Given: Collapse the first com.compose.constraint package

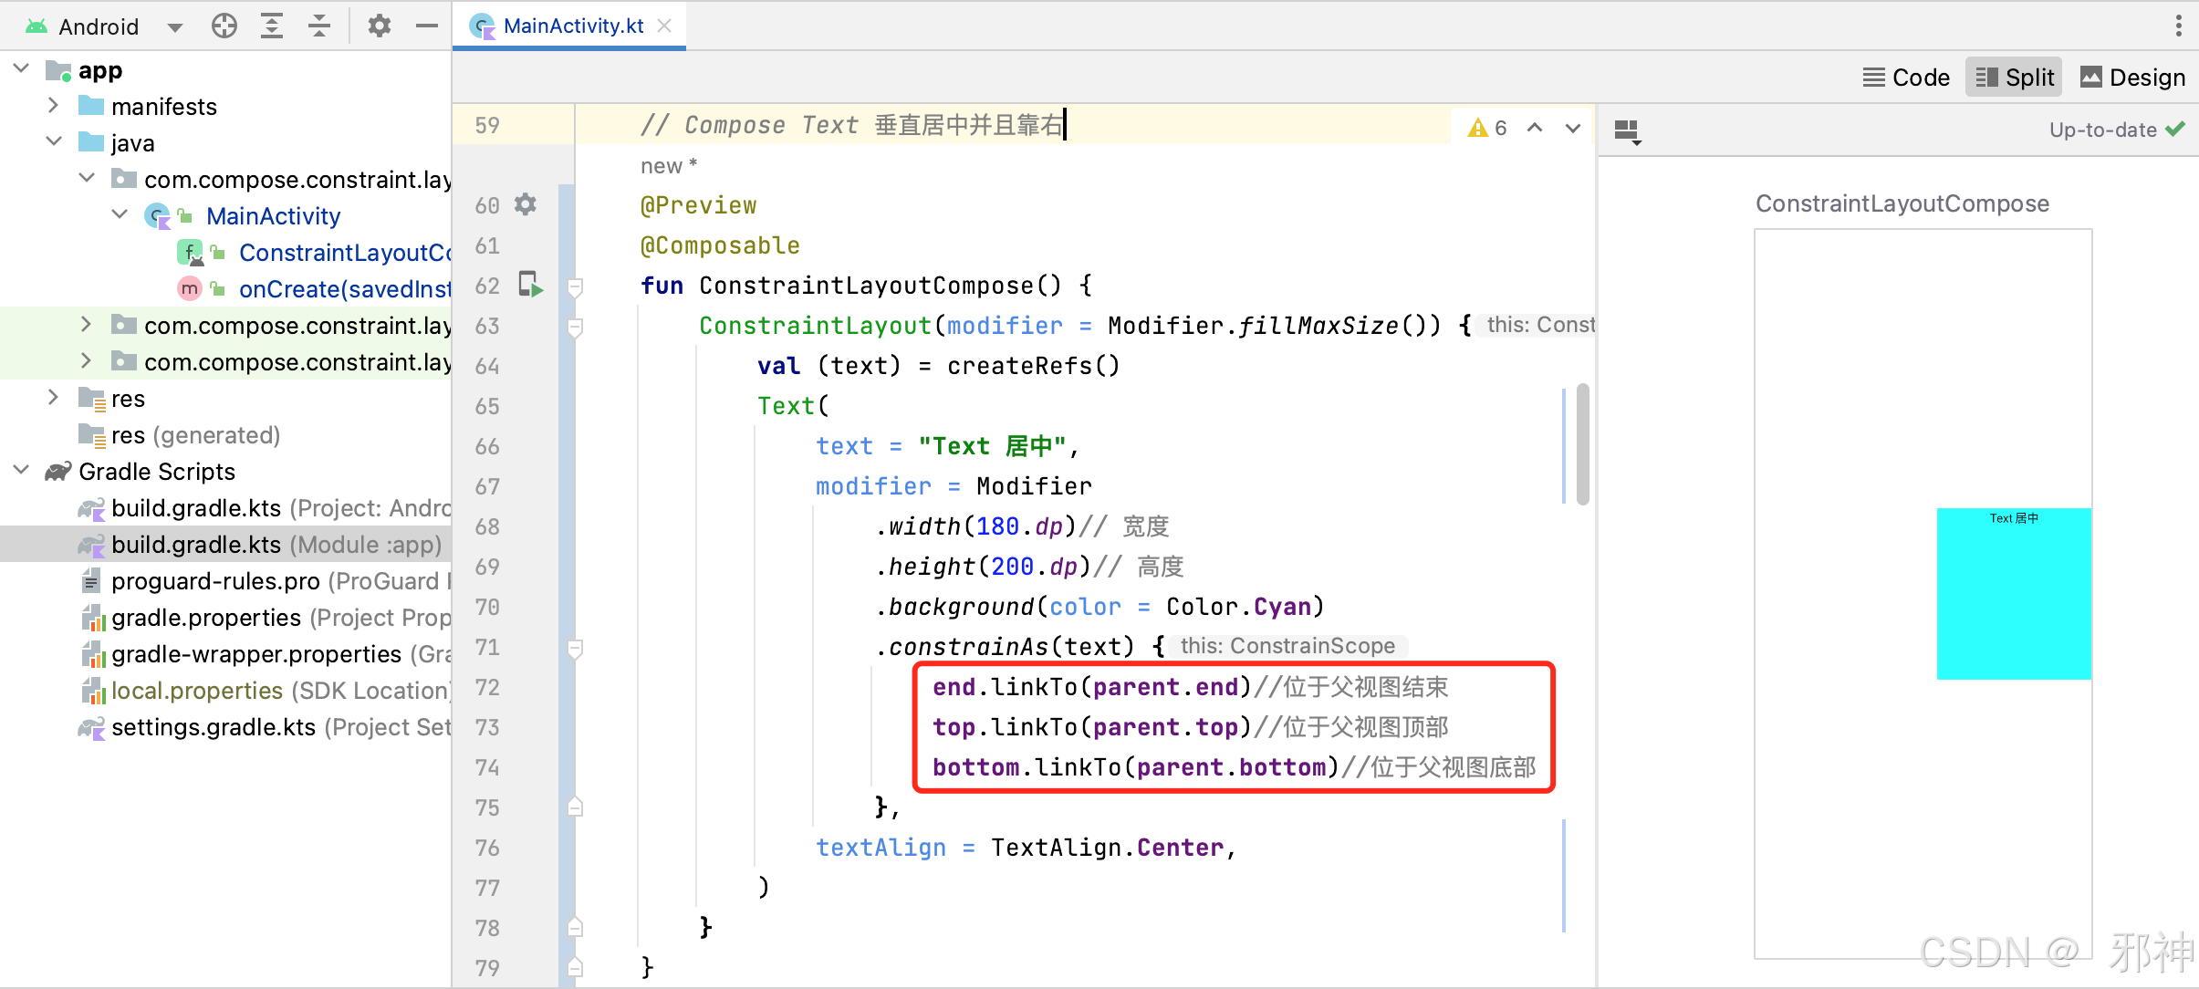Looking at the screenshot, I should click(87, 179).
